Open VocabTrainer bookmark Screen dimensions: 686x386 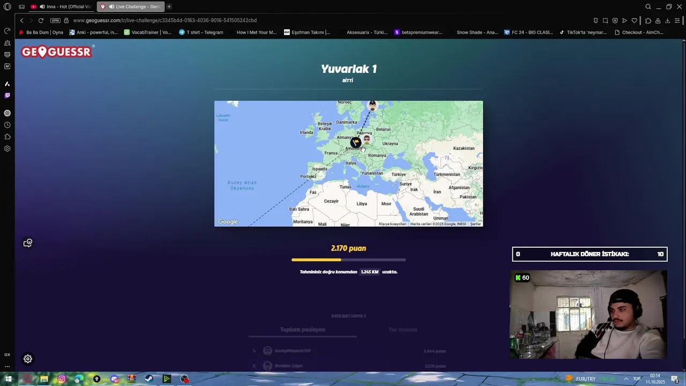(x=147, y=32)
